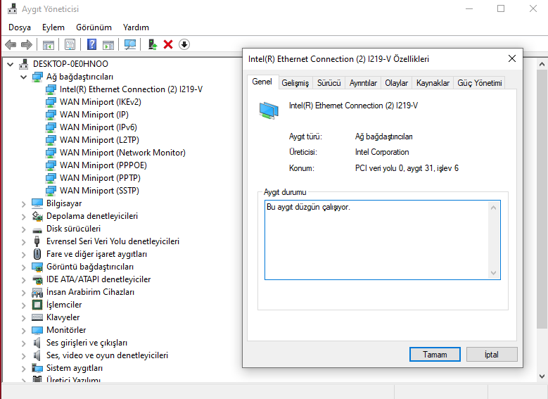The height and width of the screenshot is (399, 548).
Task: Switch to the Güç Yönetimi tab
Action: pos(480,83)
